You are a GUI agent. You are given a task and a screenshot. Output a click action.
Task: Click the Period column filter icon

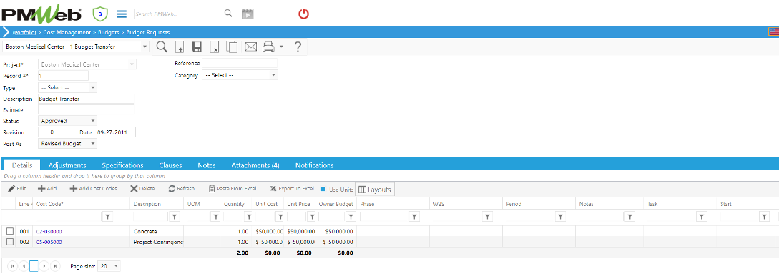click(560, 217)
